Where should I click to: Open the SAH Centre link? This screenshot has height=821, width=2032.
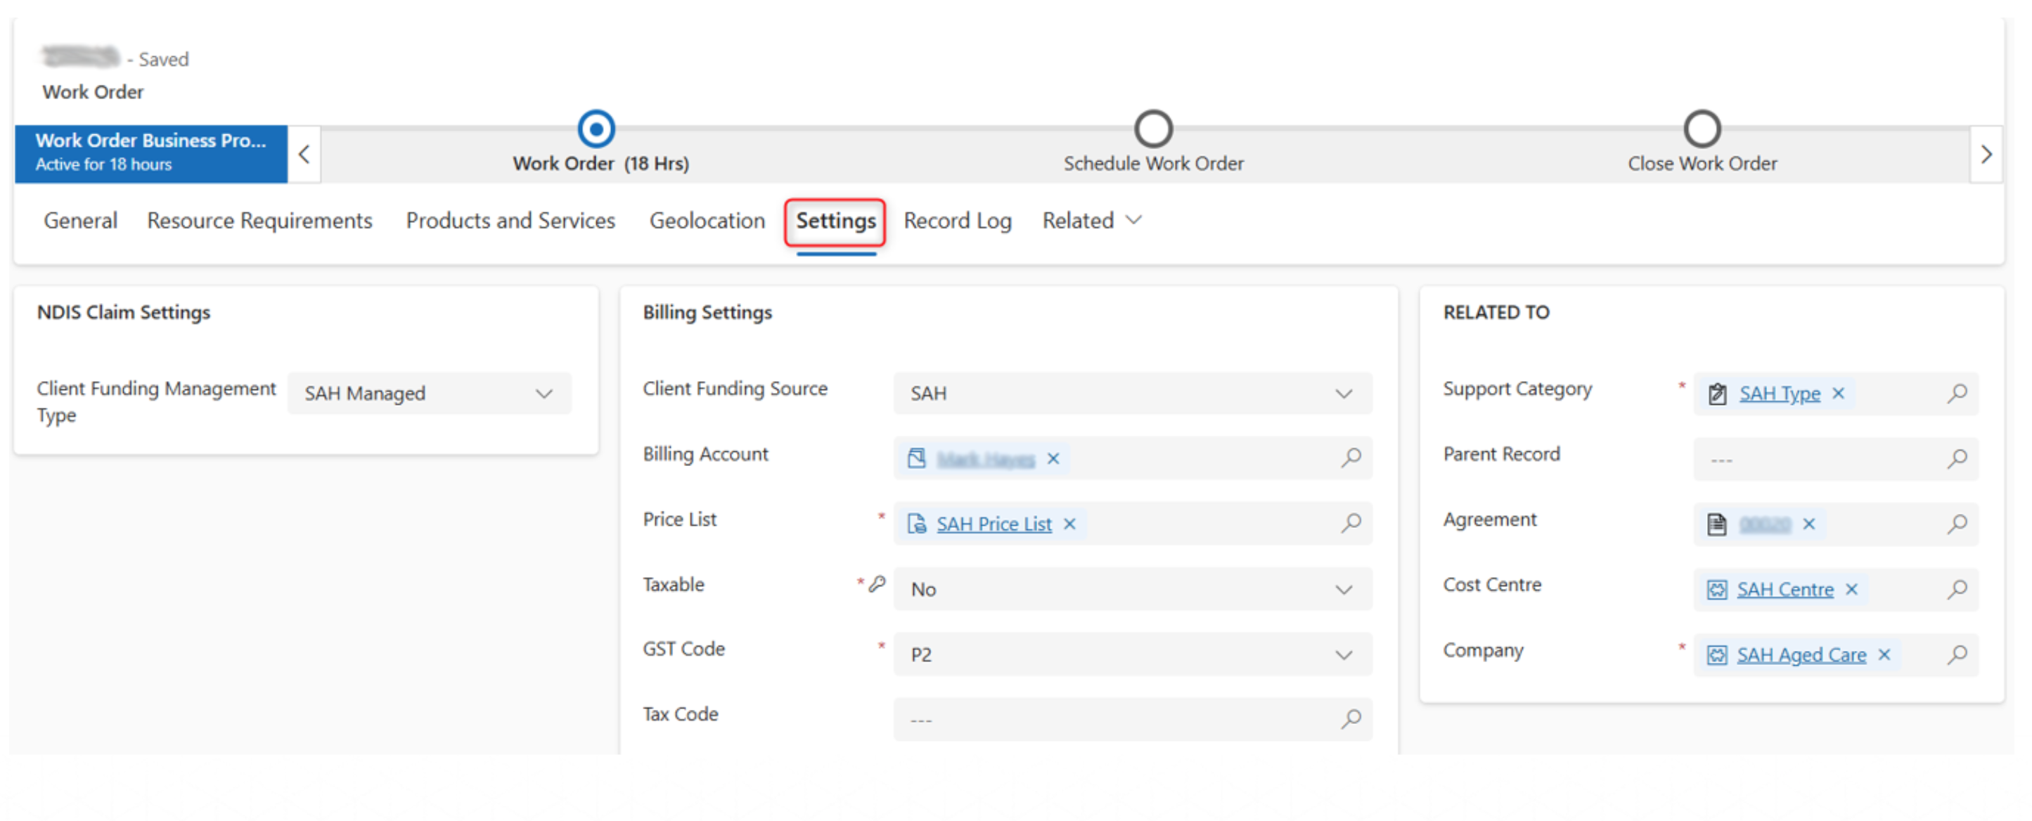click(1785, 589)
